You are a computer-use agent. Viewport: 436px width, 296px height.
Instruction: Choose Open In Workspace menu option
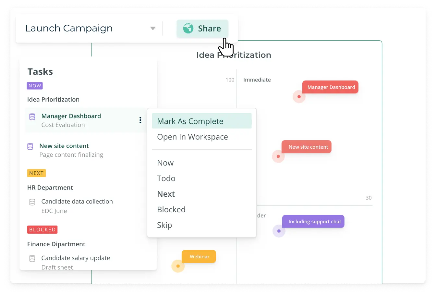coord(192,137)
